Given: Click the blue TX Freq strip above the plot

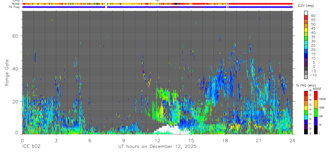Looking at the screenshot, I should [x=157, y=7].
